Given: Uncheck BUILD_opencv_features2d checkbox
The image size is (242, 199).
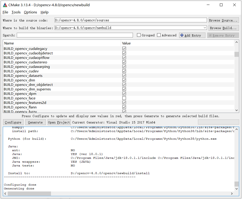Looking at the screenshot, I should (x=124, y=103).
